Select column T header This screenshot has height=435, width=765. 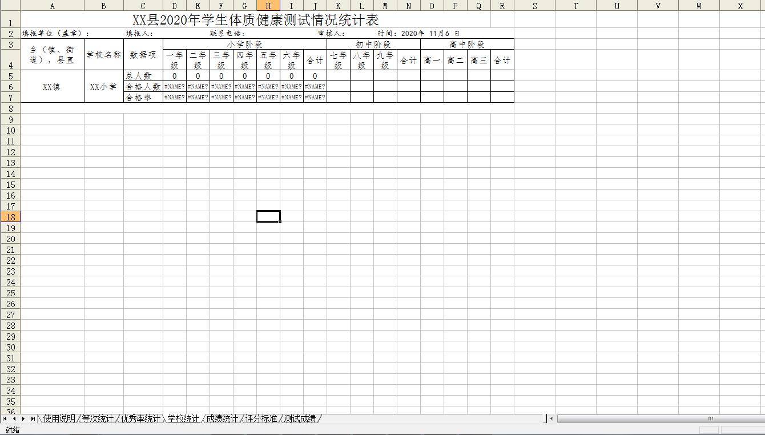[x=575, y=6]
